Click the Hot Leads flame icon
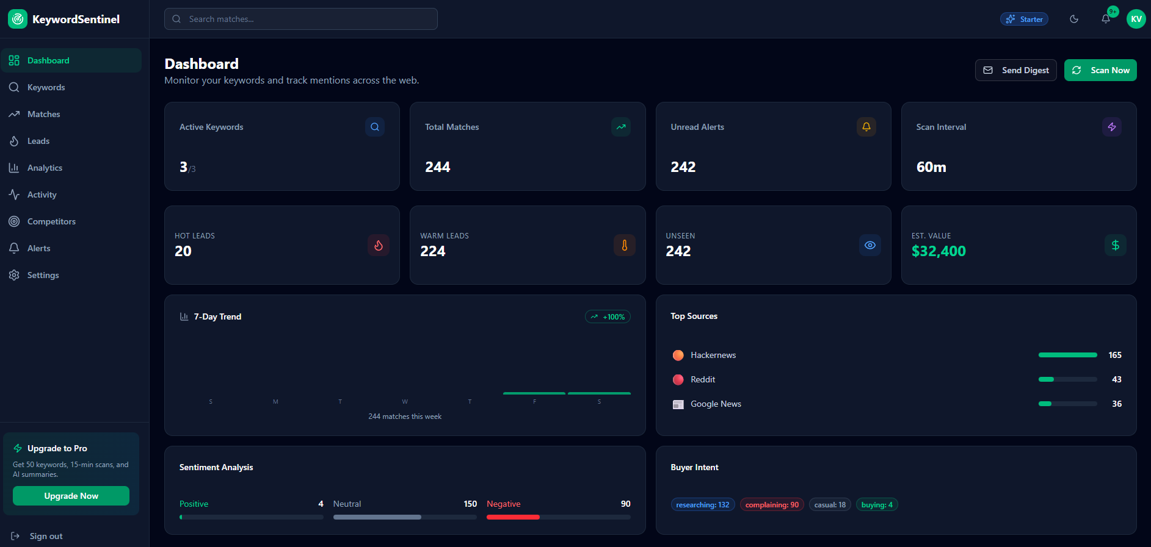This screenshot has height=547, width=1151. (379, 245)
